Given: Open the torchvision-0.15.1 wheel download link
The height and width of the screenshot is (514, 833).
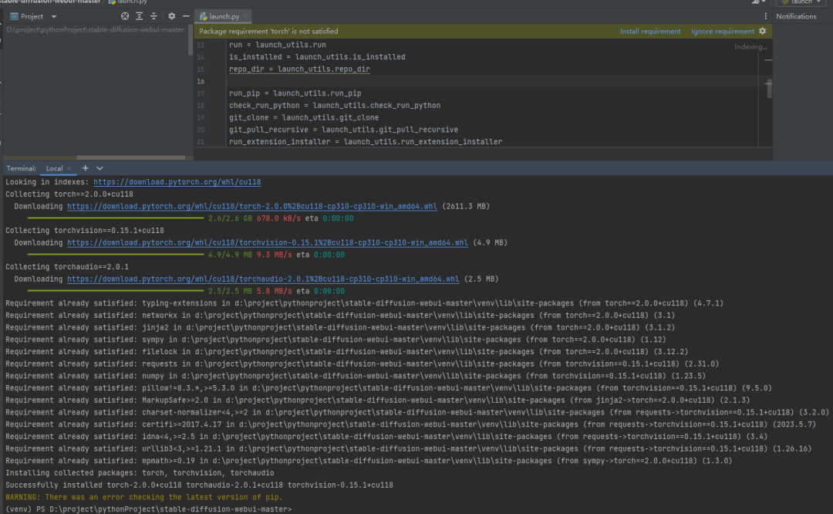Looking at the screenshot, I should (x=267, y=243).
